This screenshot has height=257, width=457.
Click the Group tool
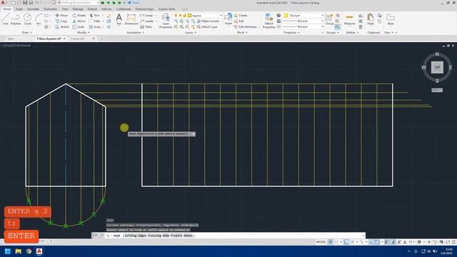(329, 19)
